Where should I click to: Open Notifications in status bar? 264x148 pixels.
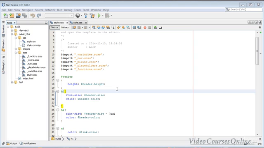tap(28, 143)
